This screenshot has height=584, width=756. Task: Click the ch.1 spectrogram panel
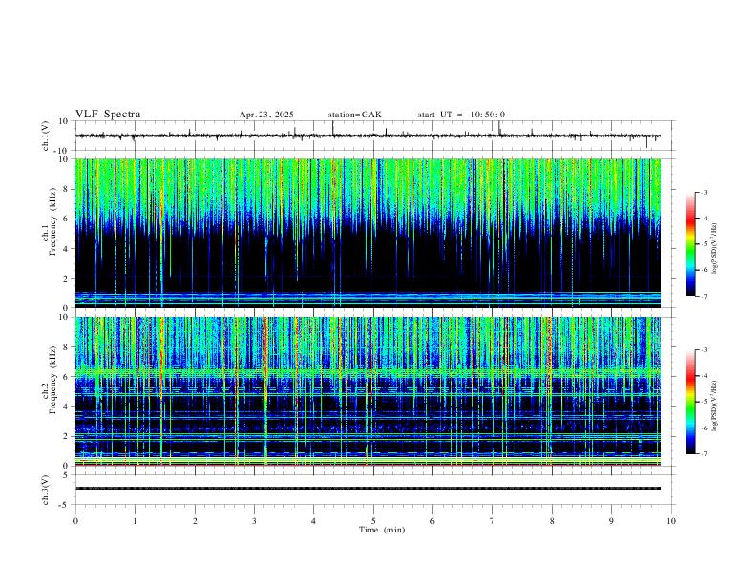(x=368, y=233)
